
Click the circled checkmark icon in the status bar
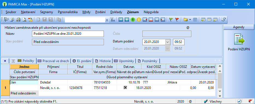pyautogui.click(x=239, y=101)
